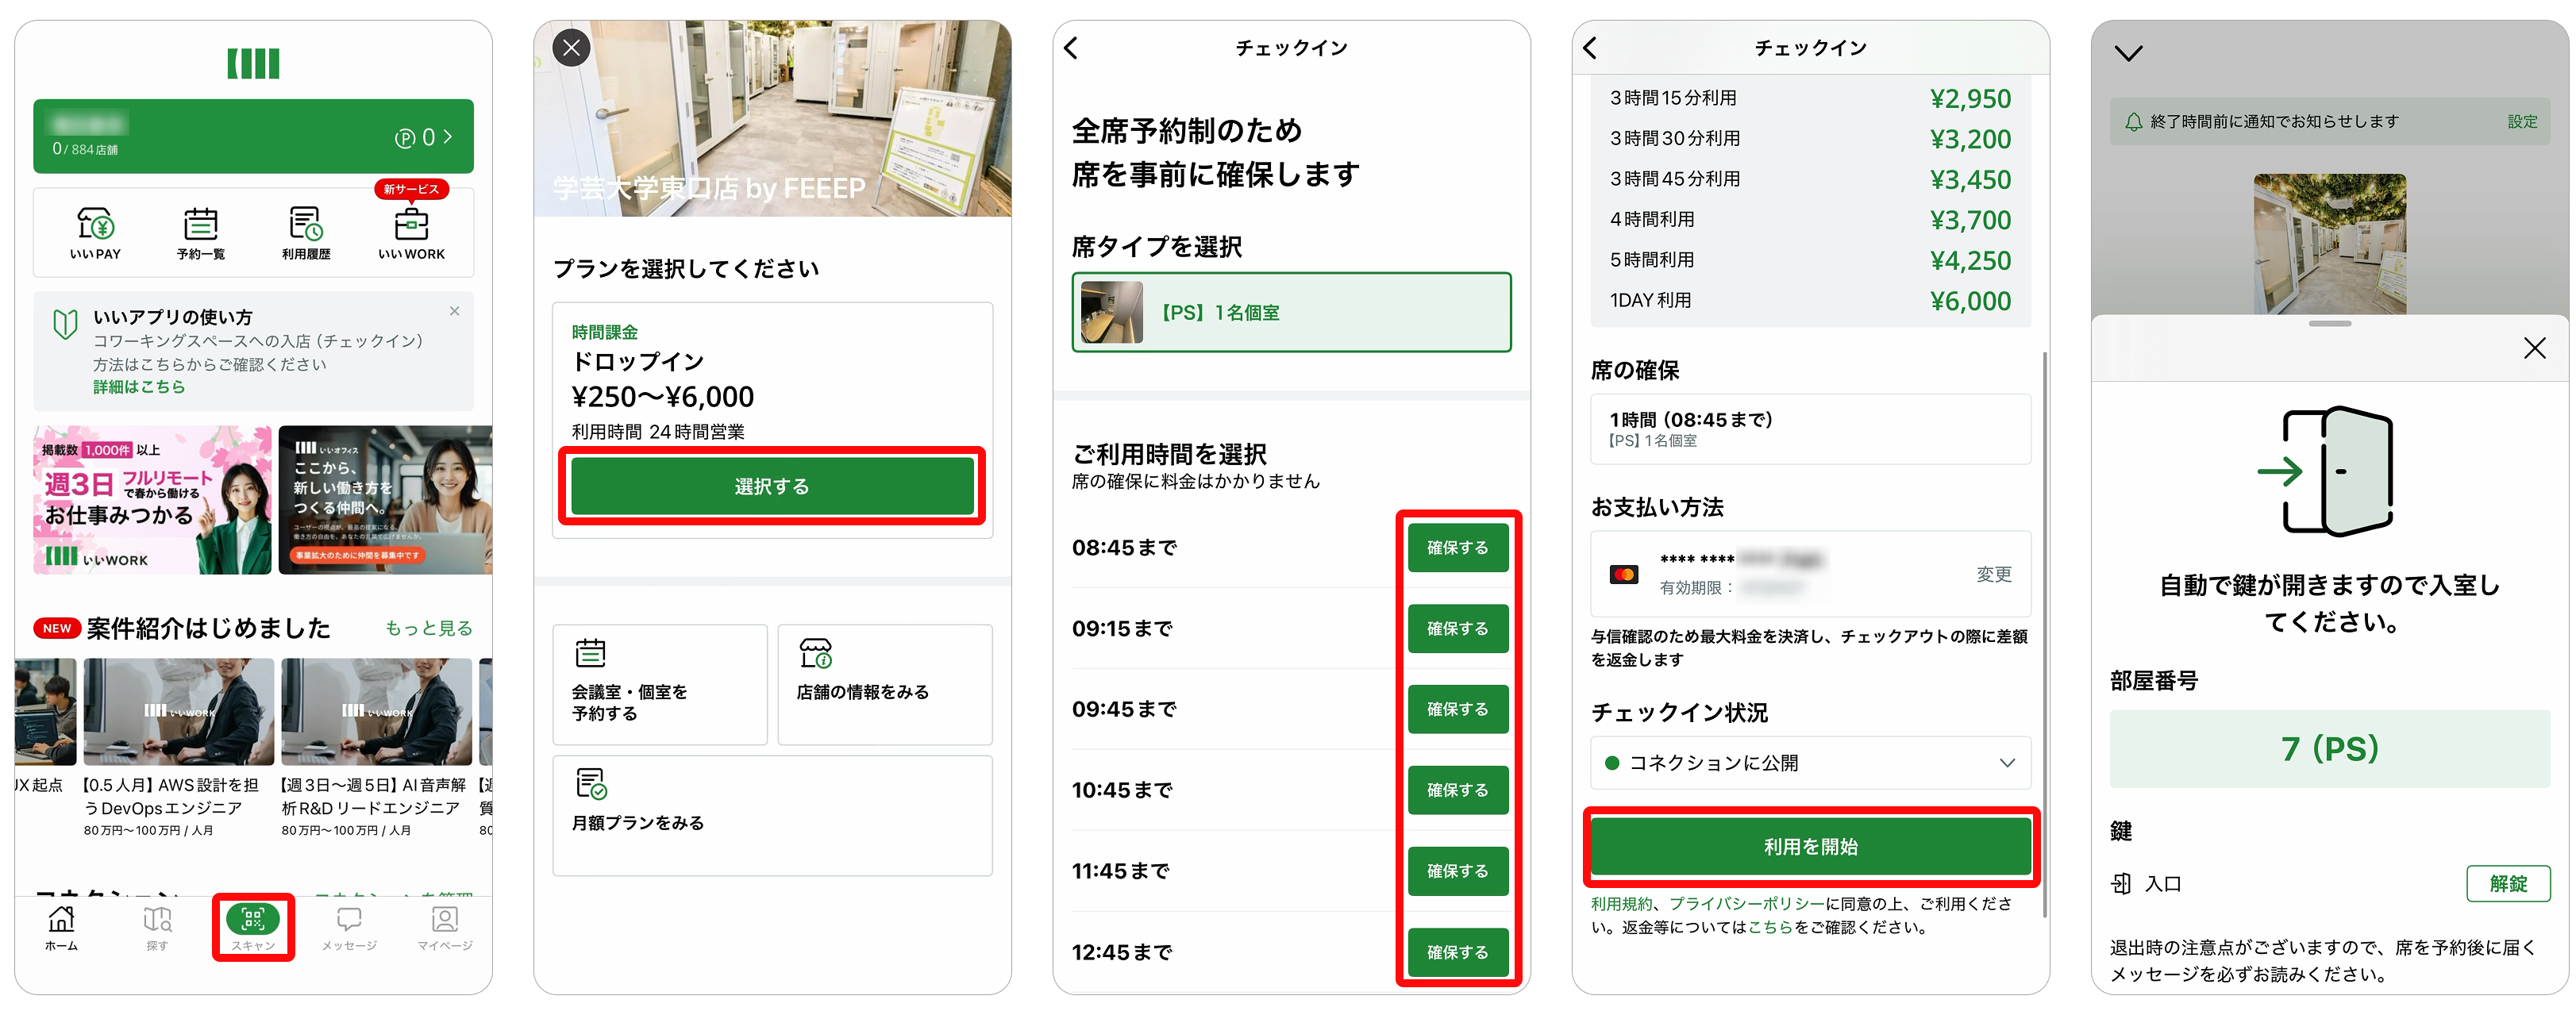Viewport: 2576px width, 1015px height.
Task: Go back from seat selection チェックイン screen
Action: click(1071, 48)
